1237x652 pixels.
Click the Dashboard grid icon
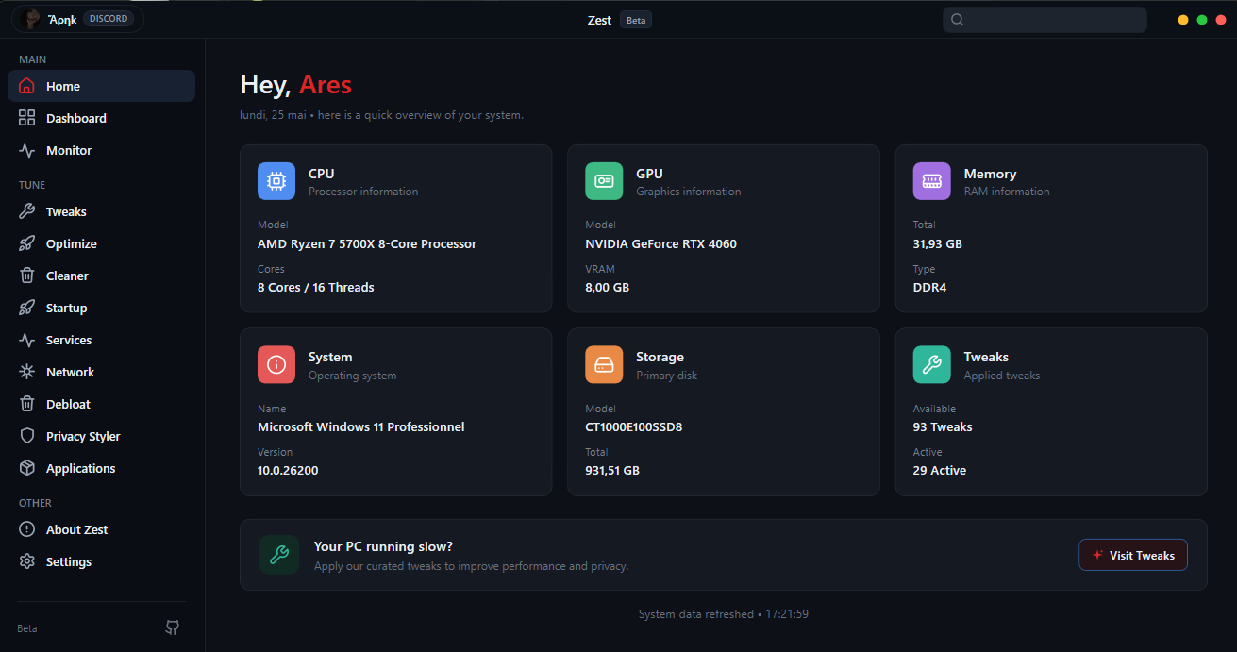click(27, 118)
